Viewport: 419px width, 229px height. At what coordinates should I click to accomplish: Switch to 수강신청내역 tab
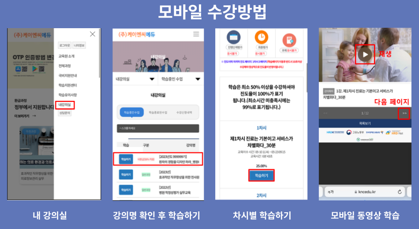click(184, 112)
